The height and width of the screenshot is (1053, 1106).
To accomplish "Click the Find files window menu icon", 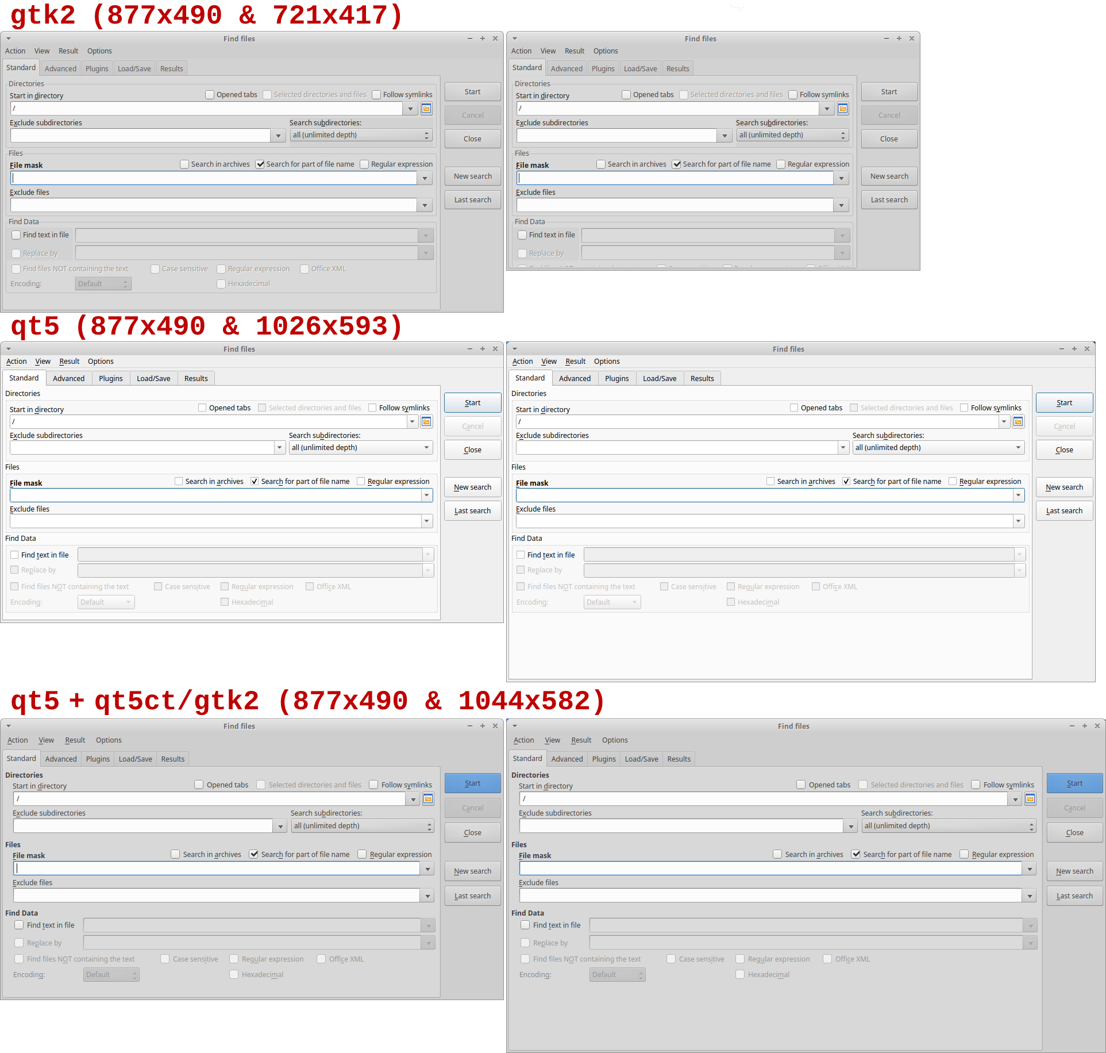I will (9, 38).
